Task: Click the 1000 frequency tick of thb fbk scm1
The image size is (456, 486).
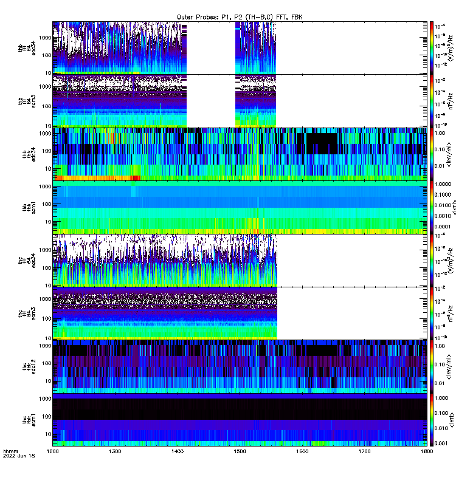Action: (44, 187)
